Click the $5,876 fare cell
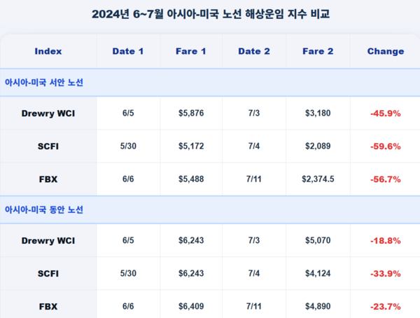 [x=192, y=113]
